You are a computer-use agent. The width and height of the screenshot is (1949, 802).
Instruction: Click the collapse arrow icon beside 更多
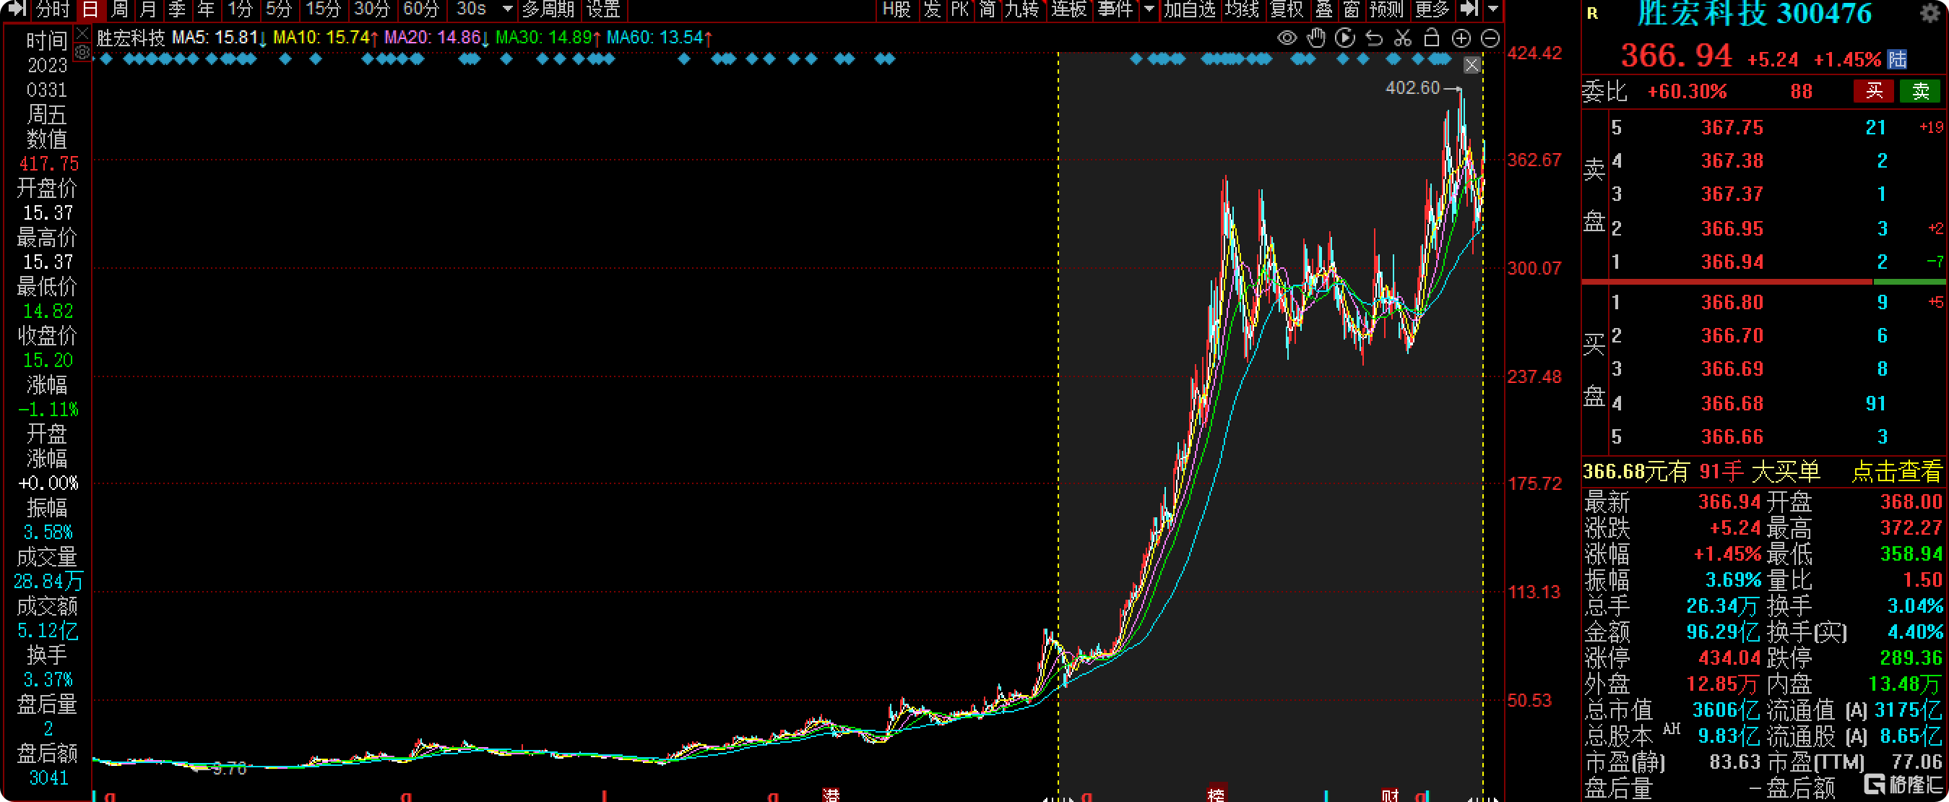click(x=1469, y=9)
